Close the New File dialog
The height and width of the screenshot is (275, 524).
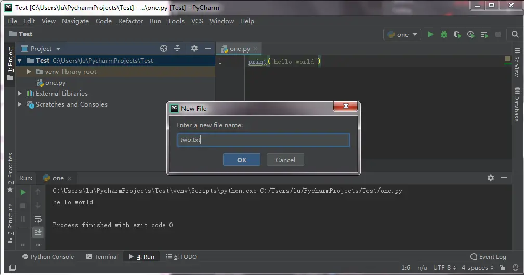[346, 106]
